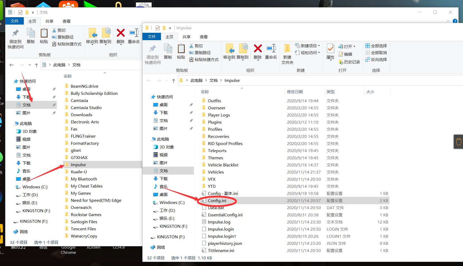Image resolution: width=463 pixels, height=266 pixels.
Task: Click Paste shortcut in Impulse window ribbon
Action: [204, 59]
